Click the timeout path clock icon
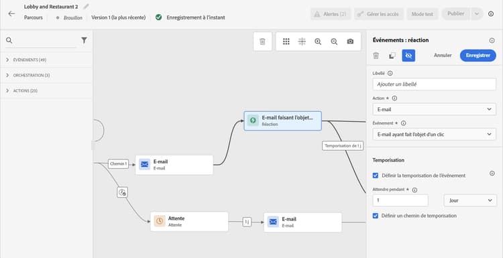 122,192
